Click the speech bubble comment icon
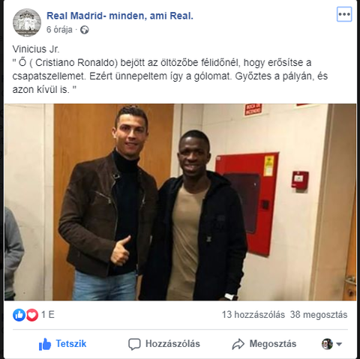This screenshot has width=360, height=359. [x=134, y=344]
